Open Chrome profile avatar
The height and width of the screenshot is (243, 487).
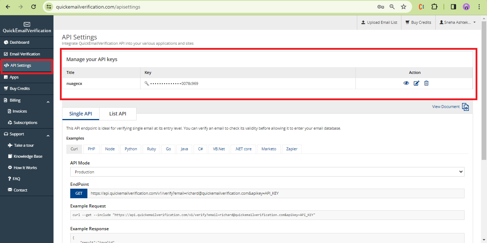pos(466,7)
